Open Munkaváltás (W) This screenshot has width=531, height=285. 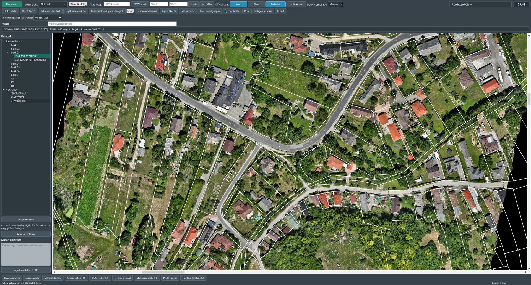point(51,11)
